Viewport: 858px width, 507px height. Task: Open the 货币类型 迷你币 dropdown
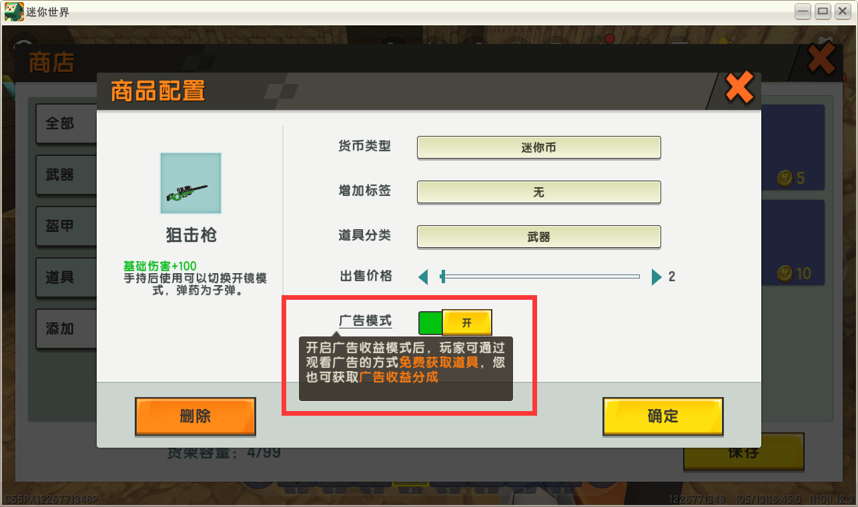tap(539, 147)
